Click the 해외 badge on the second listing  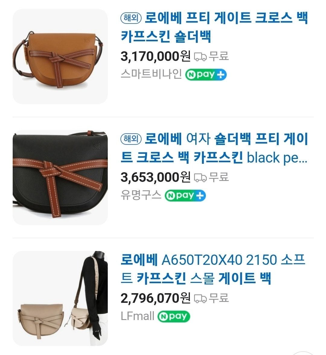(x=131, y=139)
